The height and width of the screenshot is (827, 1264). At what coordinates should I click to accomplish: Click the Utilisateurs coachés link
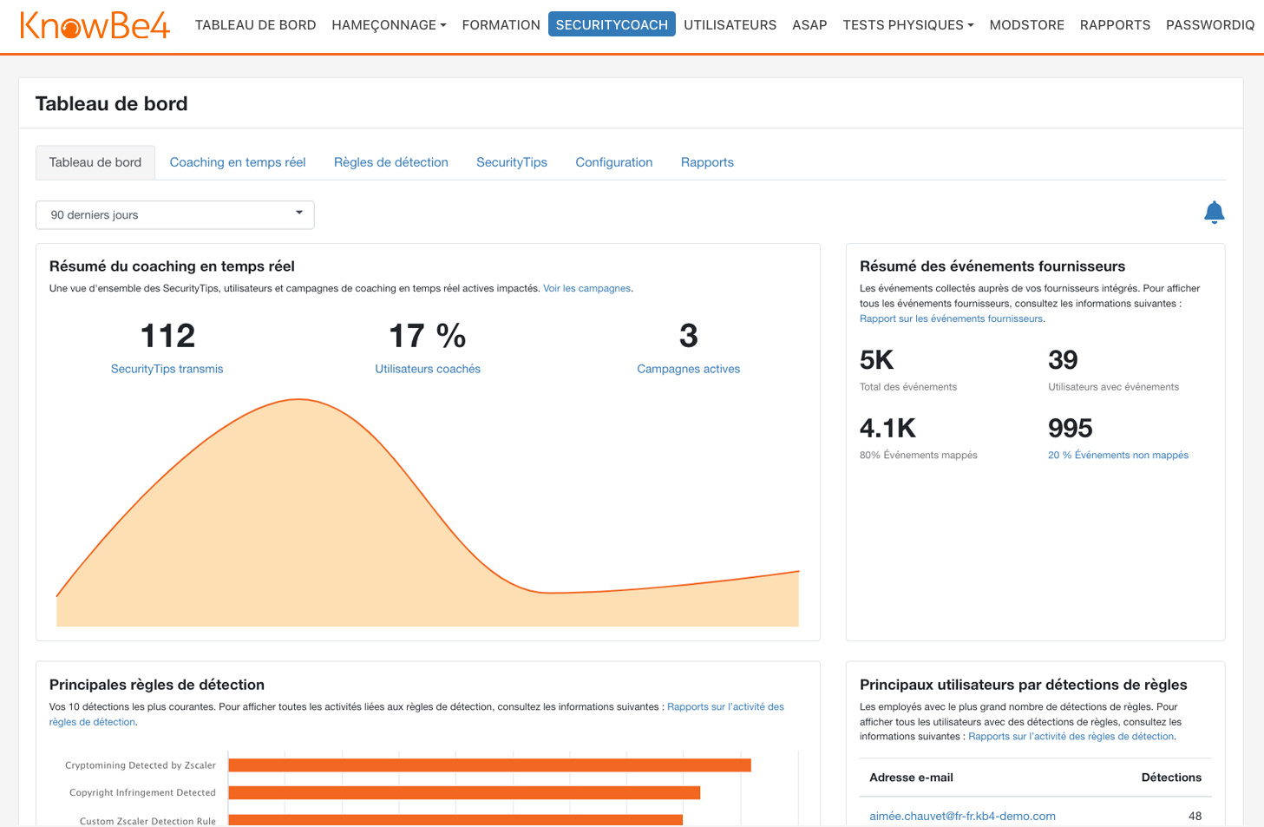[x=428, y=369]
